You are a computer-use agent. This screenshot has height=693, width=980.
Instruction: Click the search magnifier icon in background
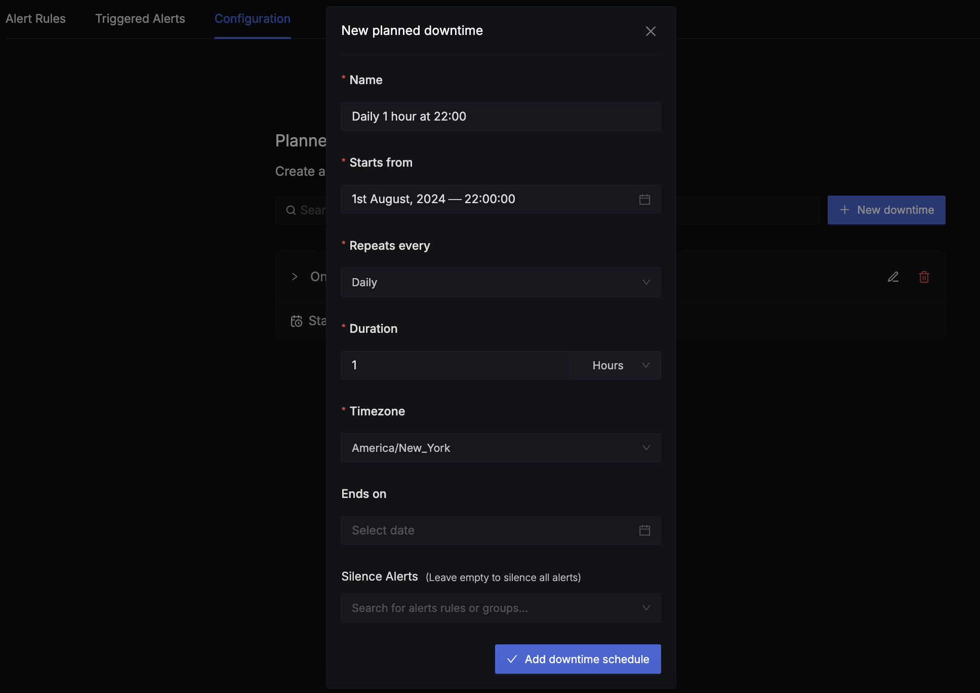(x=291, y=210)
